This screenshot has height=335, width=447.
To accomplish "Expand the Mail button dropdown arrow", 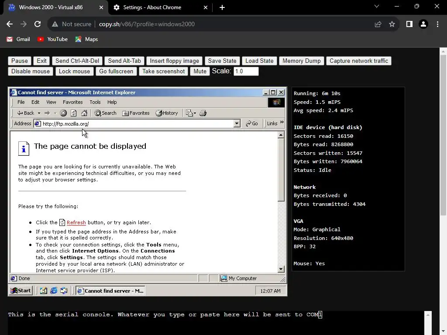I will pos(195,113).
